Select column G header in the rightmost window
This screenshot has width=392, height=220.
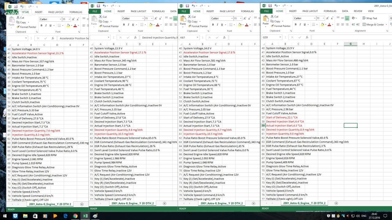(x=350, y=44)
